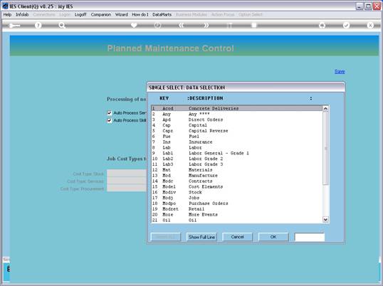Click the Save link
The image size is (383, 286).
point(340,71)
